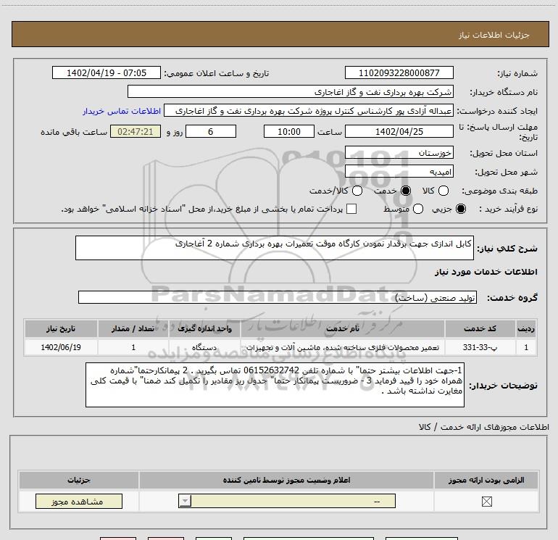Click the service name cell تعمیر محصولات فلزی
This screenshot has height=540, width=558.
click(342, 347)
